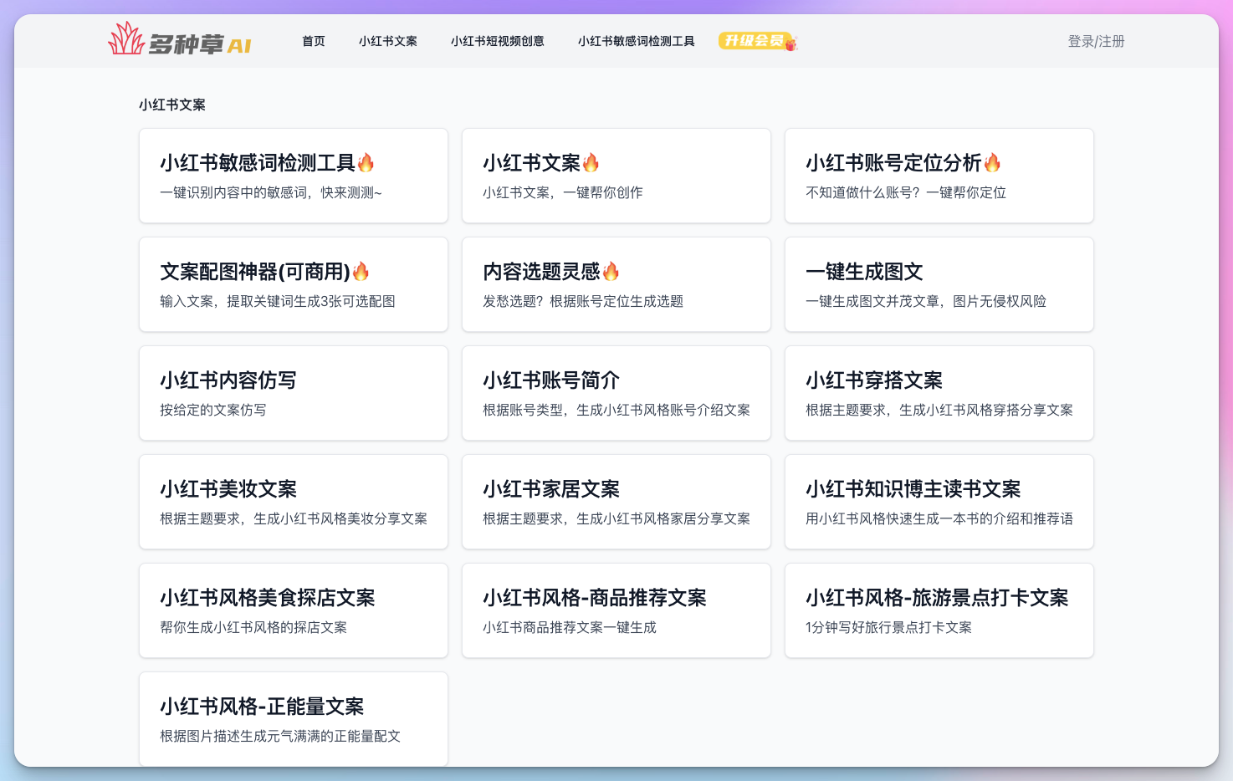Click text 用小红书风格快速生成一本书的介绍和推荐语
Image resolution: width=1233 pixels, height=781 pixels.
[x=939, y=518]
